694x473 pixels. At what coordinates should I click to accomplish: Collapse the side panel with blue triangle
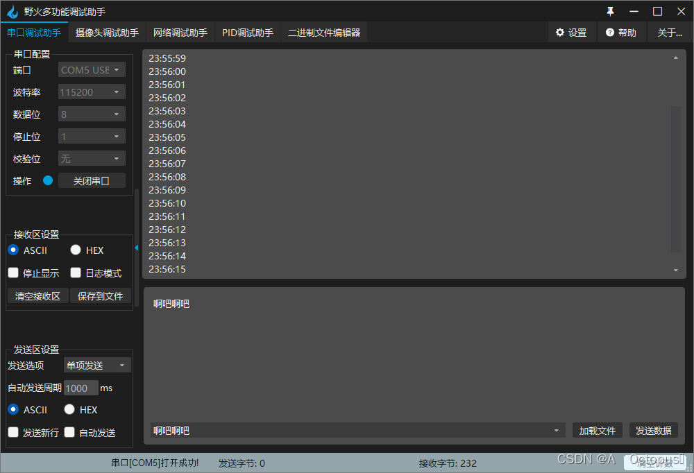(136, 248)
